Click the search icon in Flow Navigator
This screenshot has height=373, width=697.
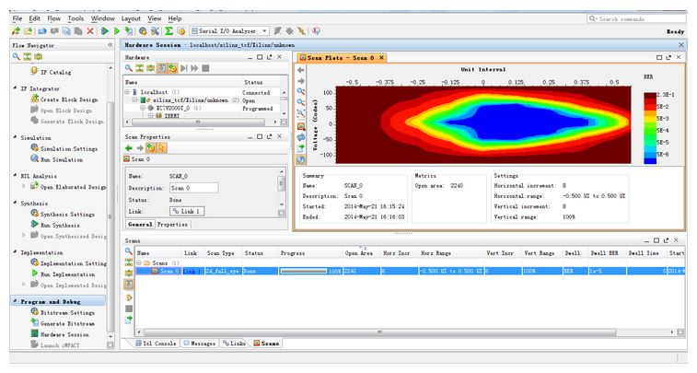point(16,56)
